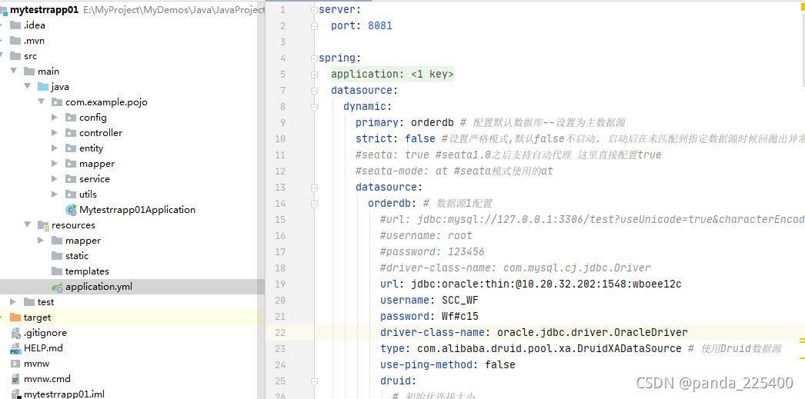Viewport: 805px width, 399px height.
Task: Click the mapper package icon under com.example.pojo
Action: click(70, 164)
